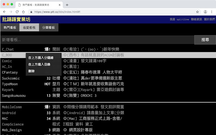The width and height of the screenshot is (216, 135).
Task: Open the browser profile avatar
Action: point(205,12)
